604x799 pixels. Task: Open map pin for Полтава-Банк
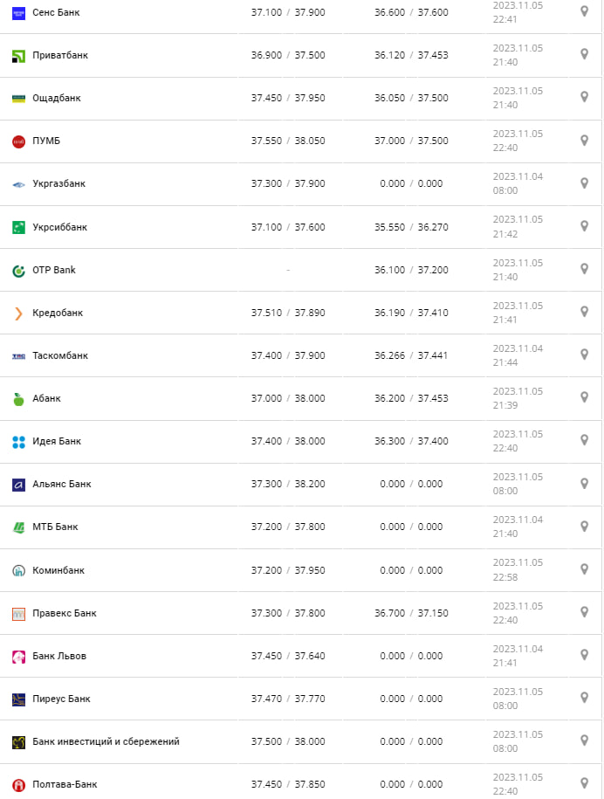pyautogui.click(x=584, y=783)
